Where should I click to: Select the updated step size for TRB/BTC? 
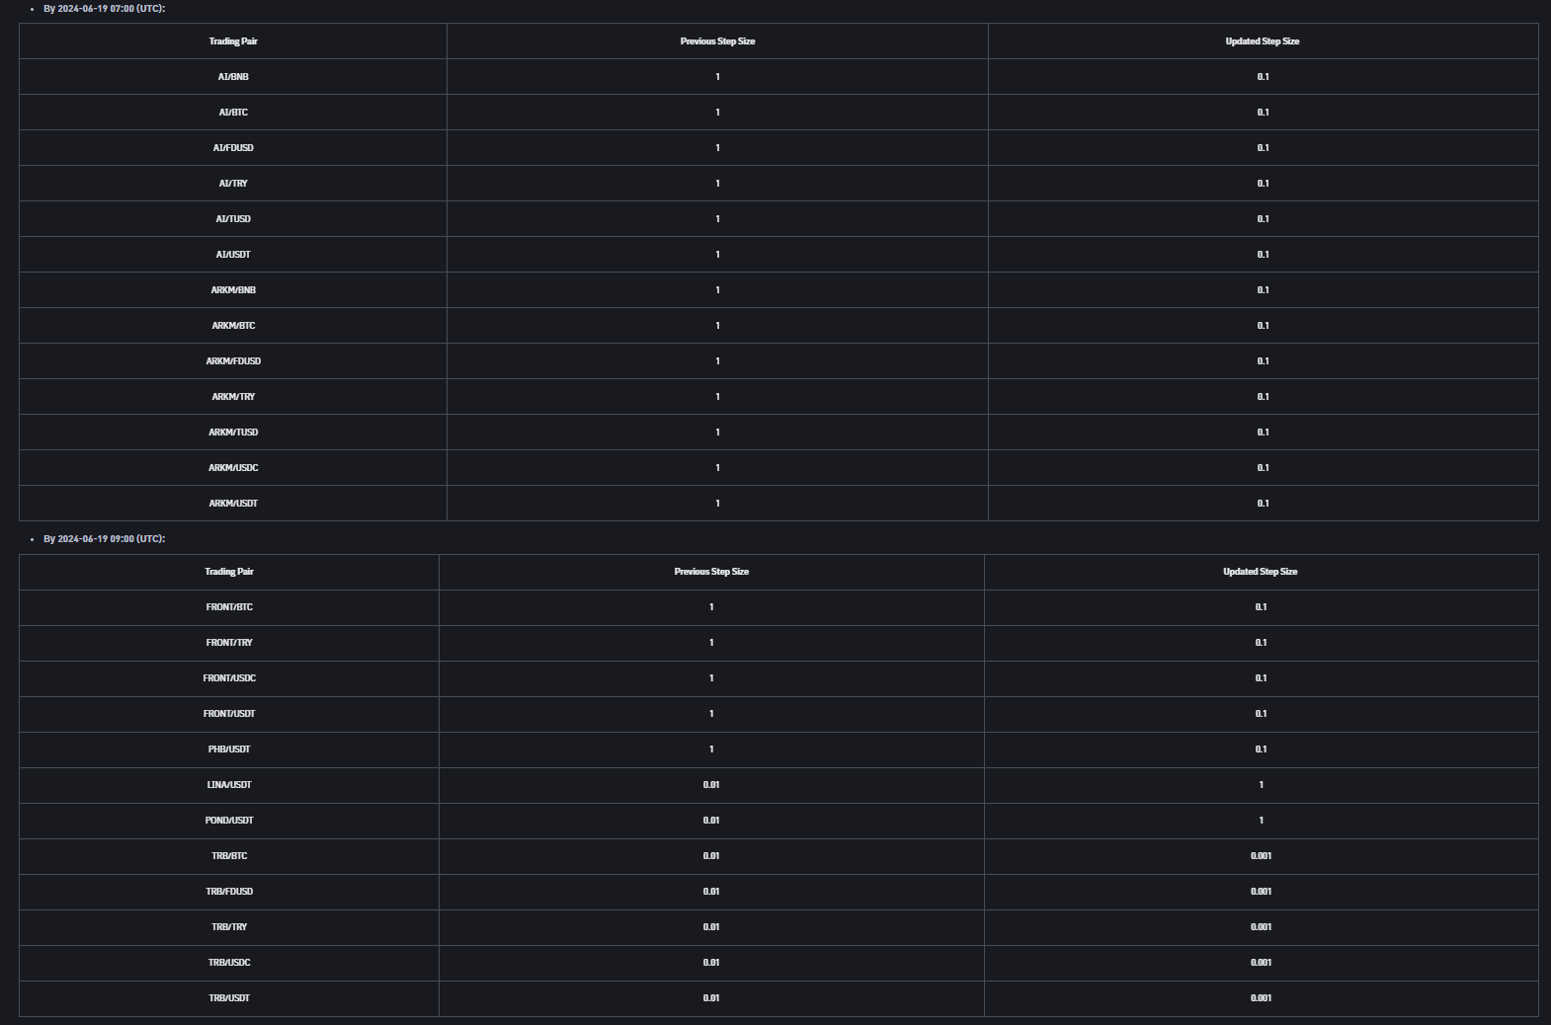point(1261,856)
